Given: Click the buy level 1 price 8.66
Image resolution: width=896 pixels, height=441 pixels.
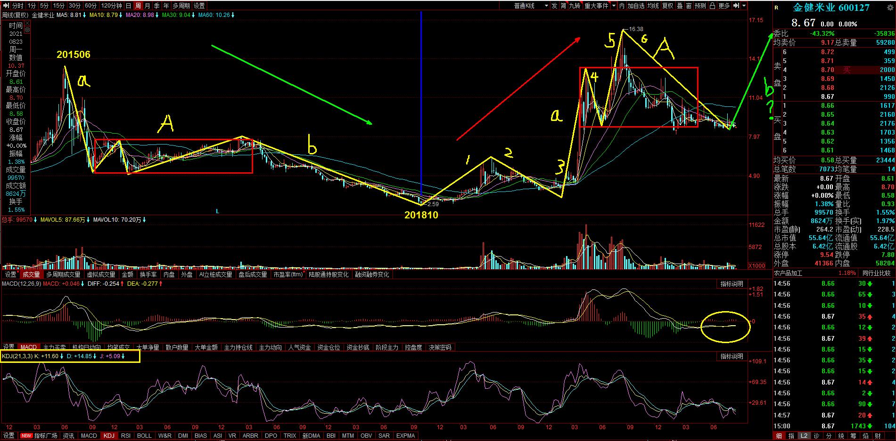Looking at the screenshot, I should coord(828,105).
